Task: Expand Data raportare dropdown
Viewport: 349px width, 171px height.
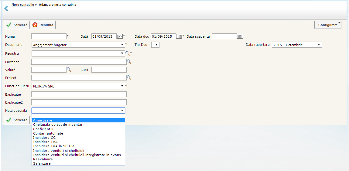Action: point(297,45)
